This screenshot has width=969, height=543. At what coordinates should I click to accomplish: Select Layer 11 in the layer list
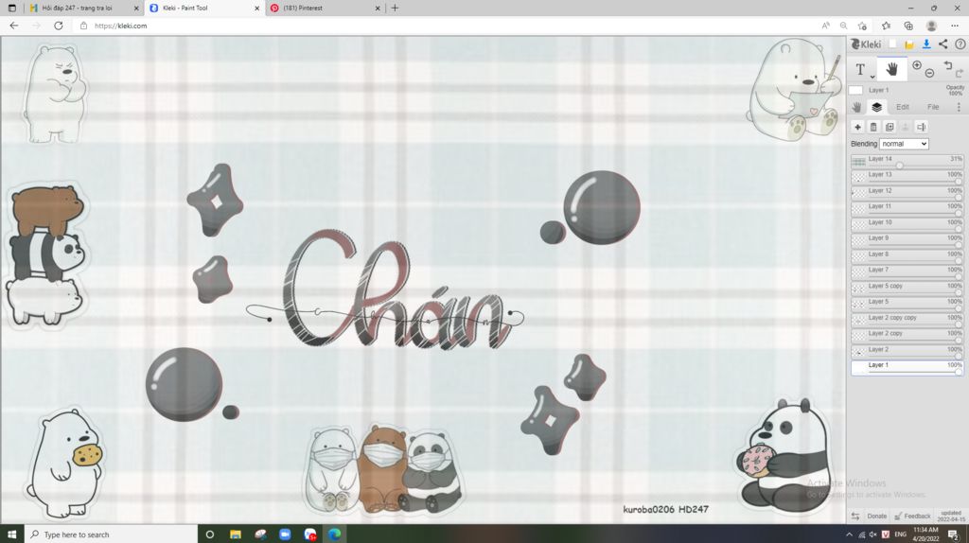tap(907, 208)
